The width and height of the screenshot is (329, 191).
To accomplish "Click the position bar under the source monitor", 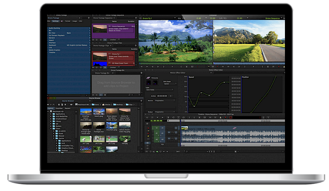I will point(176,63).
